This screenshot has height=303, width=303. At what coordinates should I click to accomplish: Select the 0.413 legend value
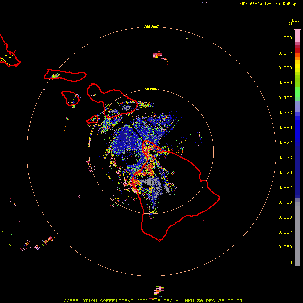pos(285,202)
